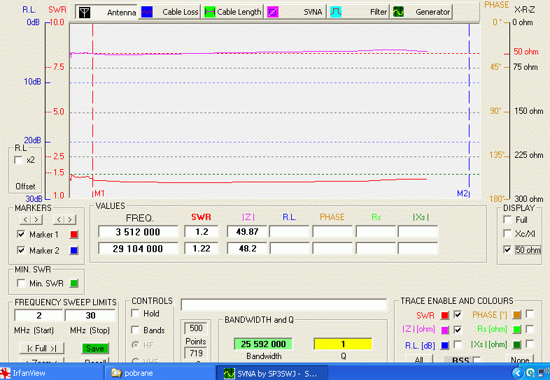Click the cyan Filter mode icon

[x=336, y=12]
